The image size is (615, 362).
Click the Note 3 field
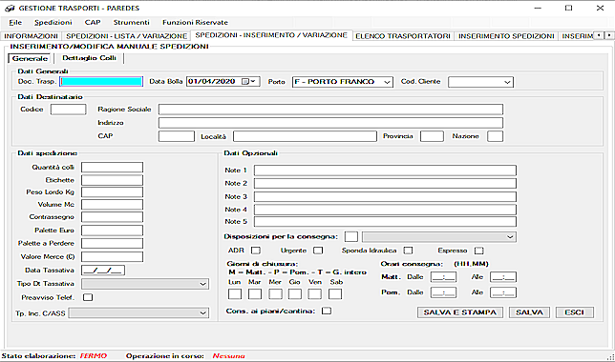[x=385, y=196]
